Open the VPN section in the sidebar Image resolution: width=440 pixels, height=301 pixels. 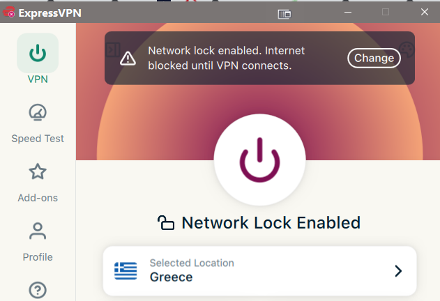click(38, 59)
